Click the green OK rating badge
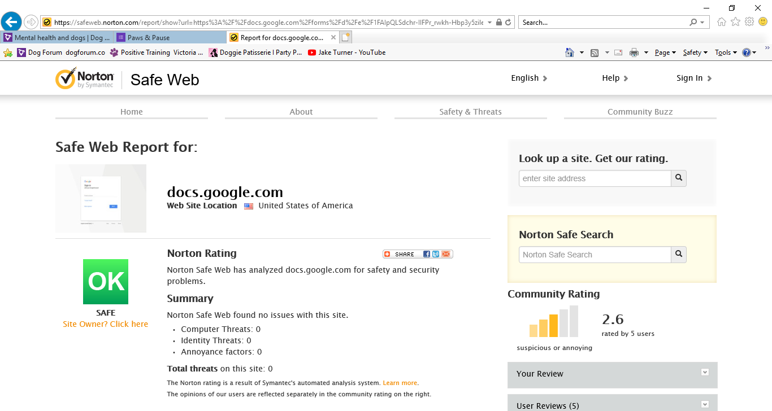The height and width of the screenshot is (411, 772). [x=106, y=282]
